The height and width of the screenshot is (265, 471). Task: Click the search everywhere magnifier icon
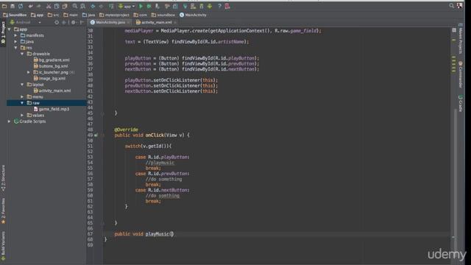tap(451, 5)
